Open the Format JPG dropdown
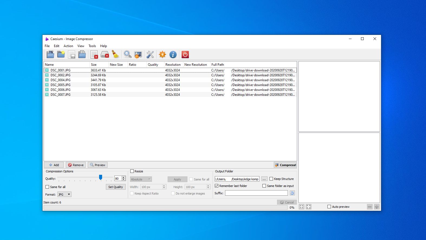The height and width of the screenshot is (240, 426). tap(64, 195)
